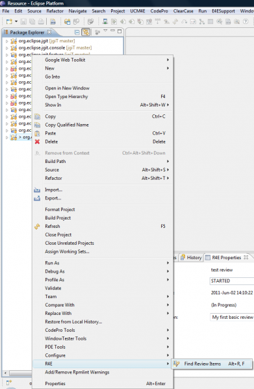Open Compare With submenu
This screenshot has width=254, height=389.
point(103,305)
